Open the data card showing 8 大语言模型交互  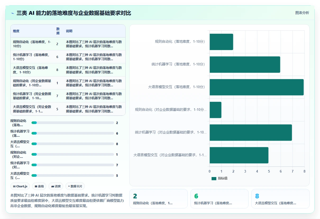pos(280,199)
